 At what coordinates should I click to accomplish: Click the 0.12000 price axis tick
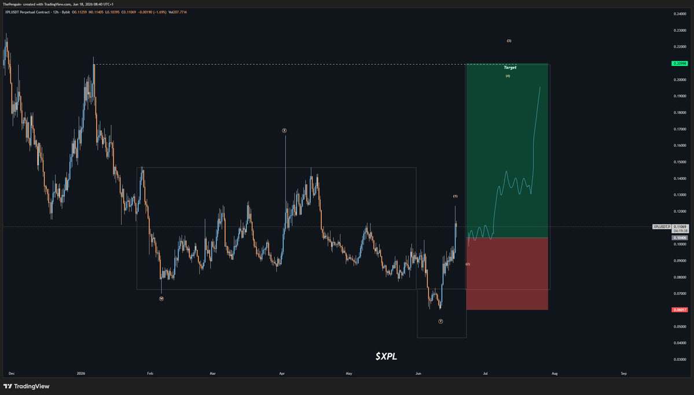[680, 212]
